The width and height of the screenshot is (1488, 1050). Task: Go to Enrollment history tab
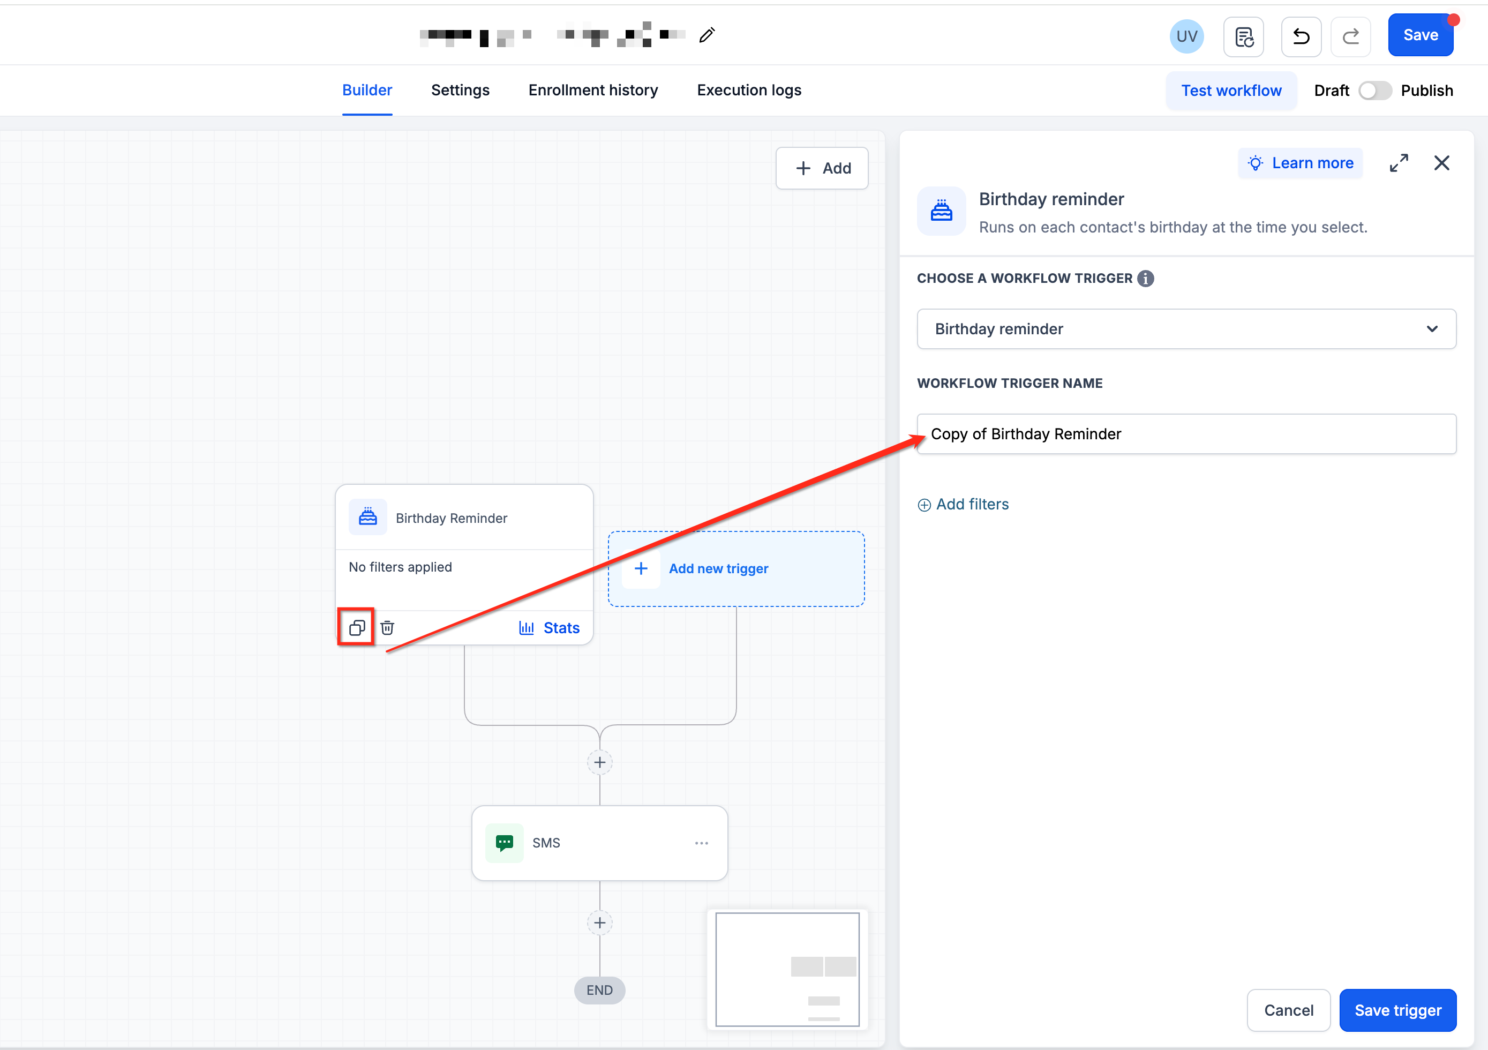tap(593, 90)
